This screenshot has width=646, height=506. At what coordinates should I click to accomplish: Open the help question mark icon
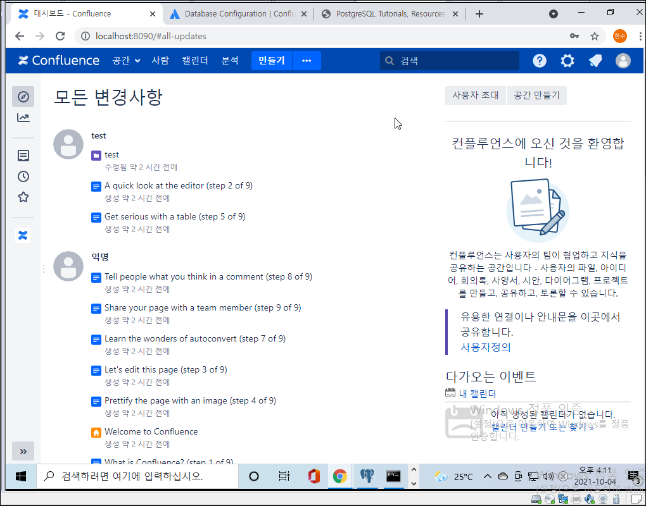click(x=540, y=61)
